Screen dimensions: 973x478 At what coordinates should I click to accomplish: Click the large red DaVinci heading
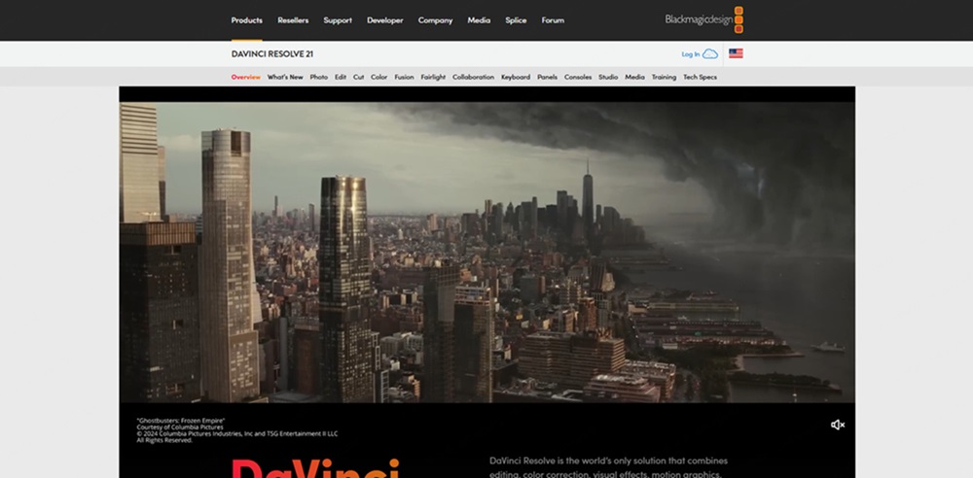click(x=315, y=468)
